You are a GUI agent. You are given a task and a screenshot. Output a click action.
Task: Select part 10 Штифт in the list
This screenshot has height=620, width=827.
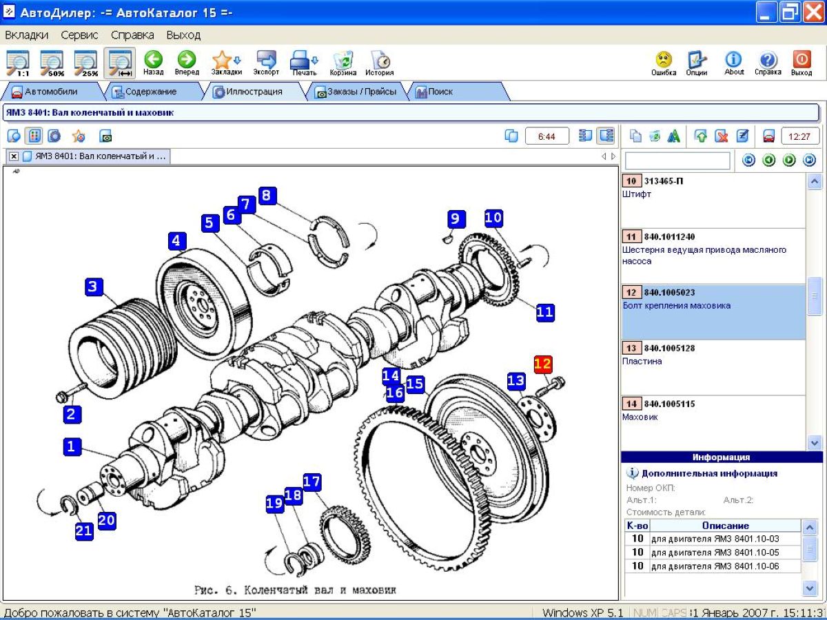(x=713, y=200)
